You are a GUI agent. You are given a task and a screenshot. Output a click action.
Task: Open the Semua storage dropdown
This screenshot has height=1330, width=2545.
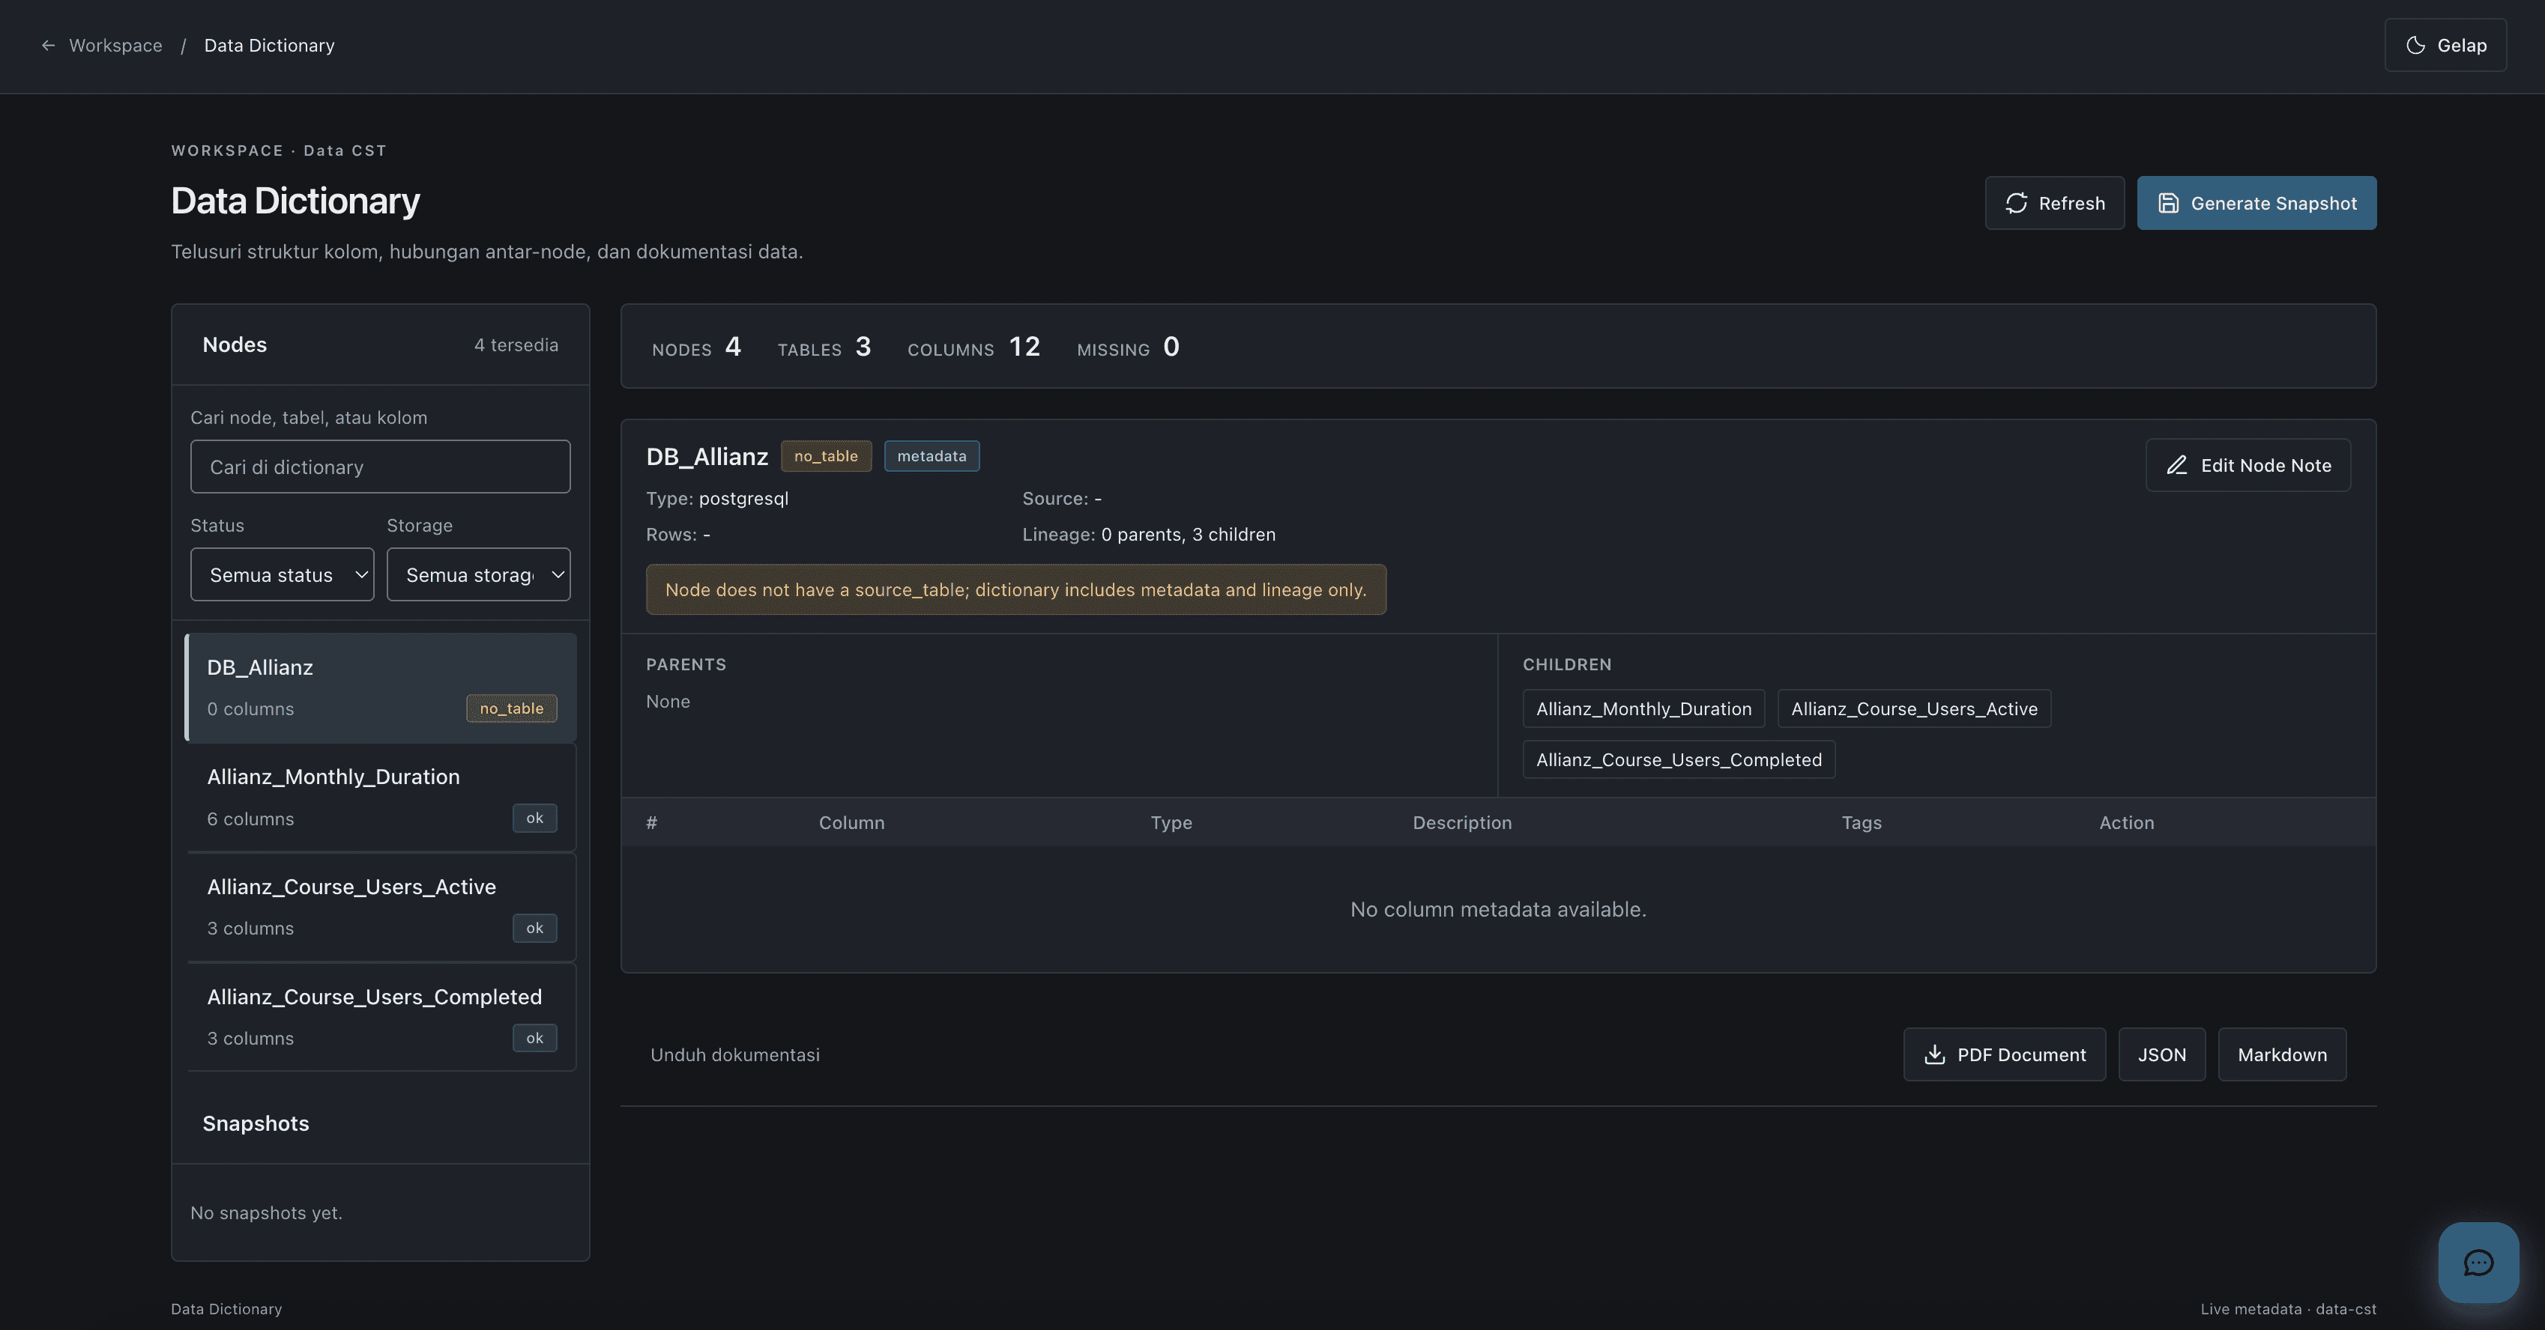tap(478, 574)
